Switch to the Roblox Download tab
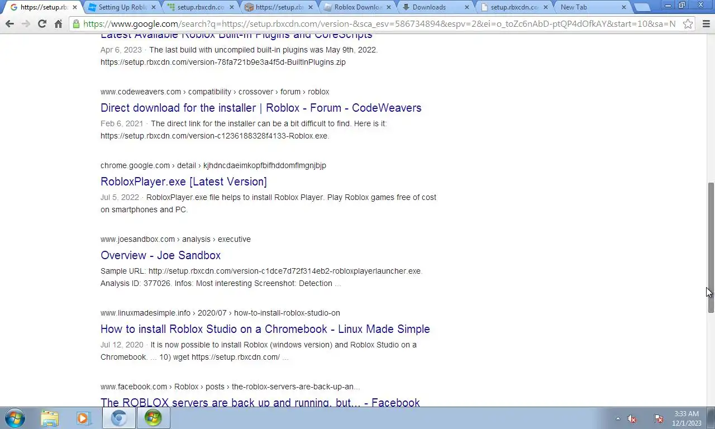The width and height of the screenshot is (715, 429). coord(357,7)
